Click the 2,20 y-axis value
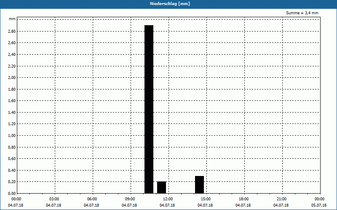The width and height of the screenshot is (337, 210). point(12,66)
